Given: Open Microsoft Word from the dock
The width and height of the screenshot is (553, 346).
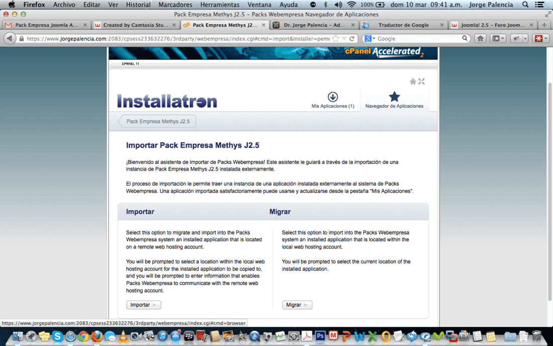Looking at the screenshot, I should (x=359, y=336).
